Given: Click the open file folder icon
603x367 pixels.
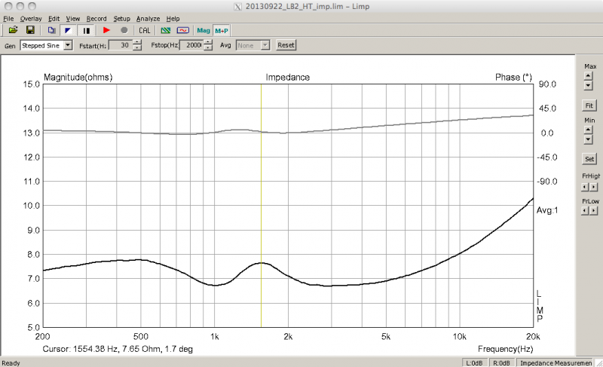Looking at the screenshot, I should point(13,30).
